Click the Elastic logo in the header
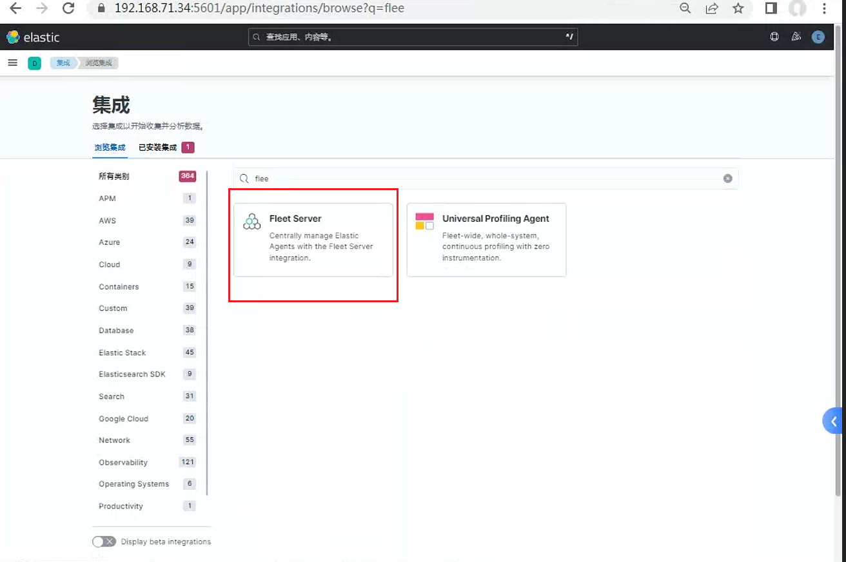The image size is (846, 562). [x=33, y=37]
